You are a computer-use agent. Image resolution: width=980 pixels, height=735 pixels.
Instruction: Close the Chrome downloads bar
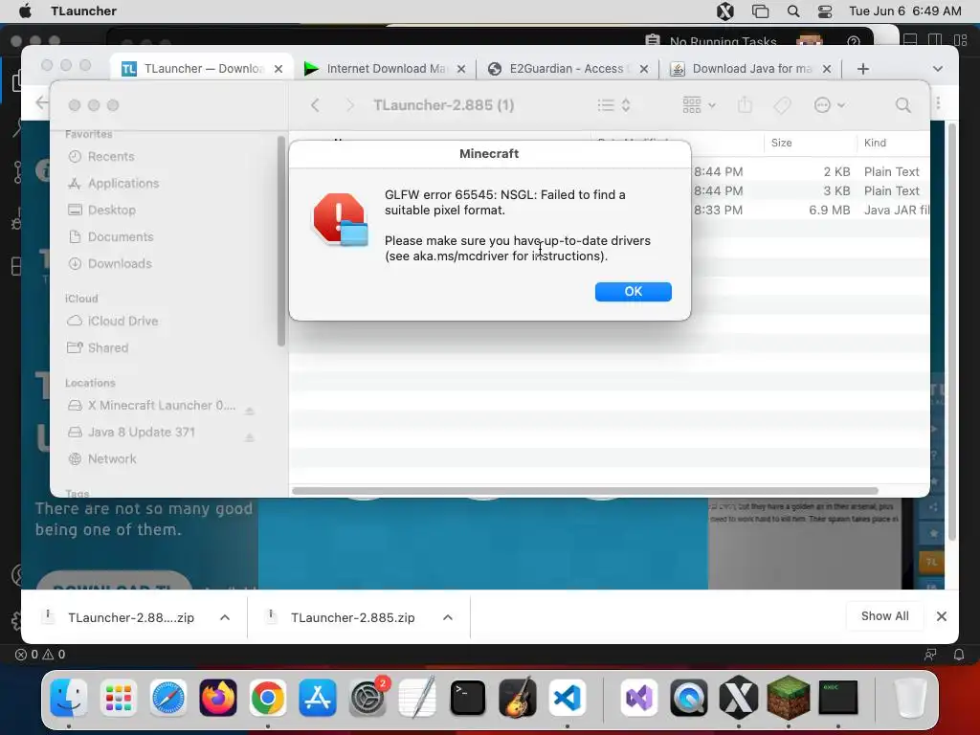click(942, 616)
